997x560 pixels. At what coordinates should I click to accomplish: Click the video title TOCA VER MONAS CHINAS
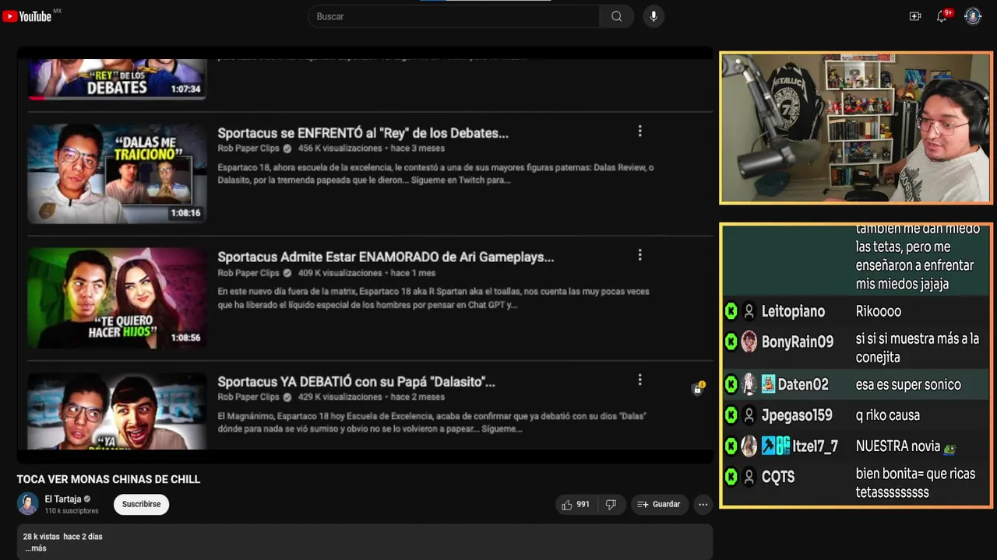pyautogui.click(x=108, y=479)
